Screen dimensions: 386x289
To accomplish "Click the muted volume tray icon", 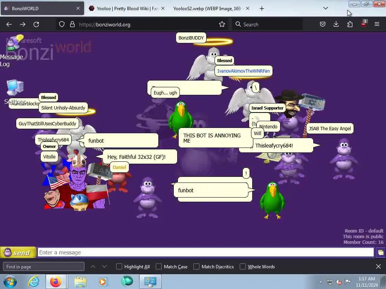I will tap(339, 282).
